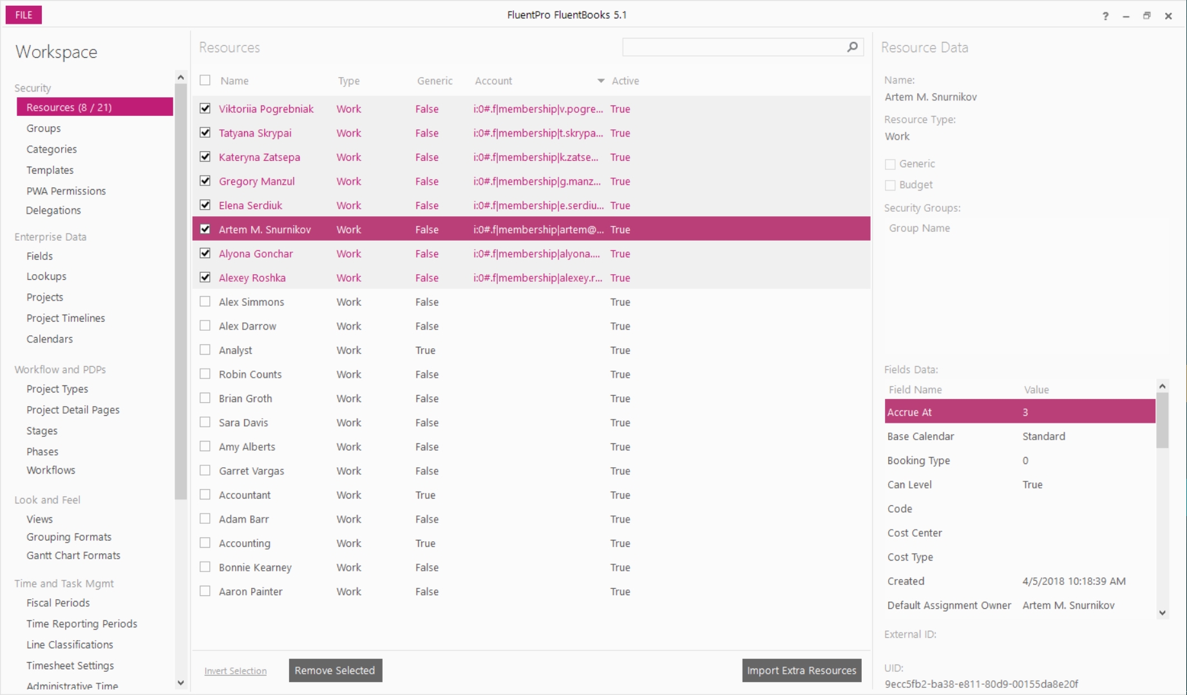Uncheck Tatyana Skrypai checkbox

[205, 133]
